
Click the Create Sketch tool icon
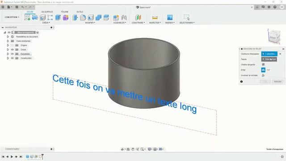coord(27,17)
